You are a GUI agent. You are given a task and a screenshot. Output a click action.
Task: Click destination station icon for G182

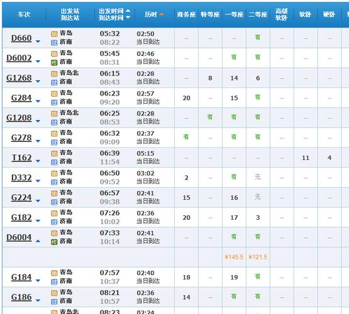click(x=54, y=222)
